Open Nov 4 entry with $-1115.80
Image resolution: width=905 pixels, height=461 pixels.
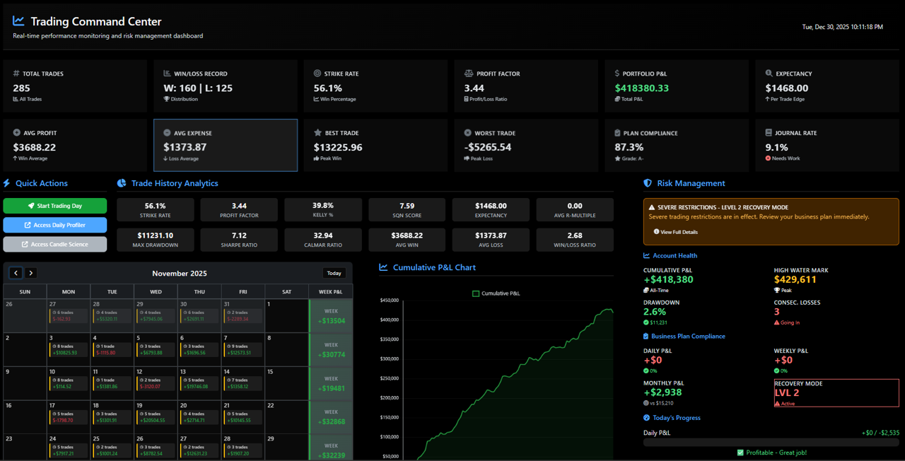click(112, 349)
